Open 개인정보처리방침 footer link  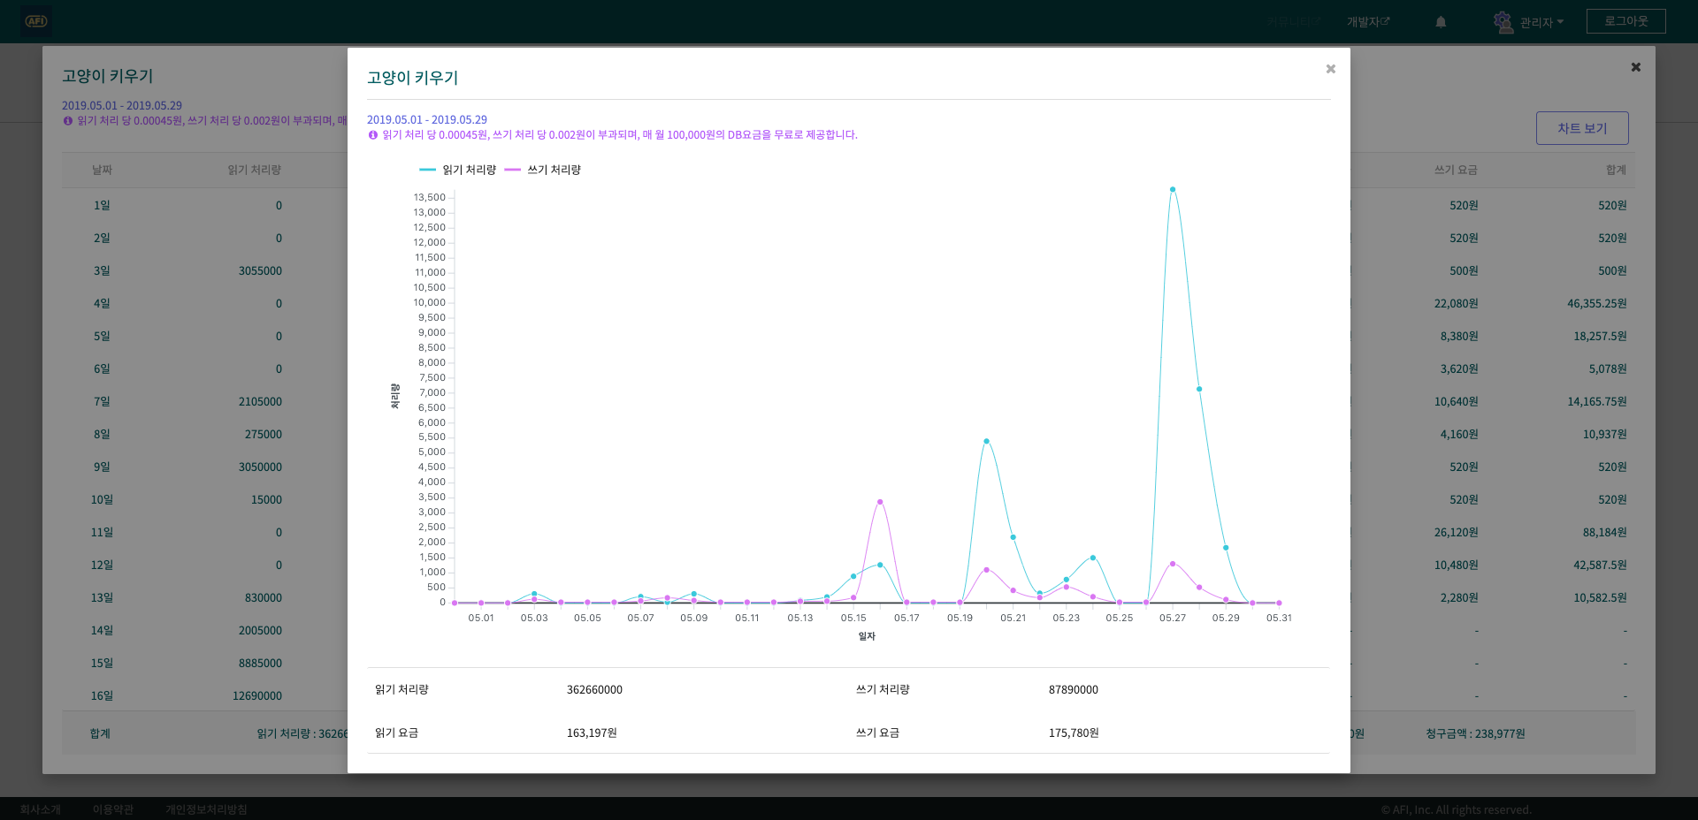coord(206,809)
